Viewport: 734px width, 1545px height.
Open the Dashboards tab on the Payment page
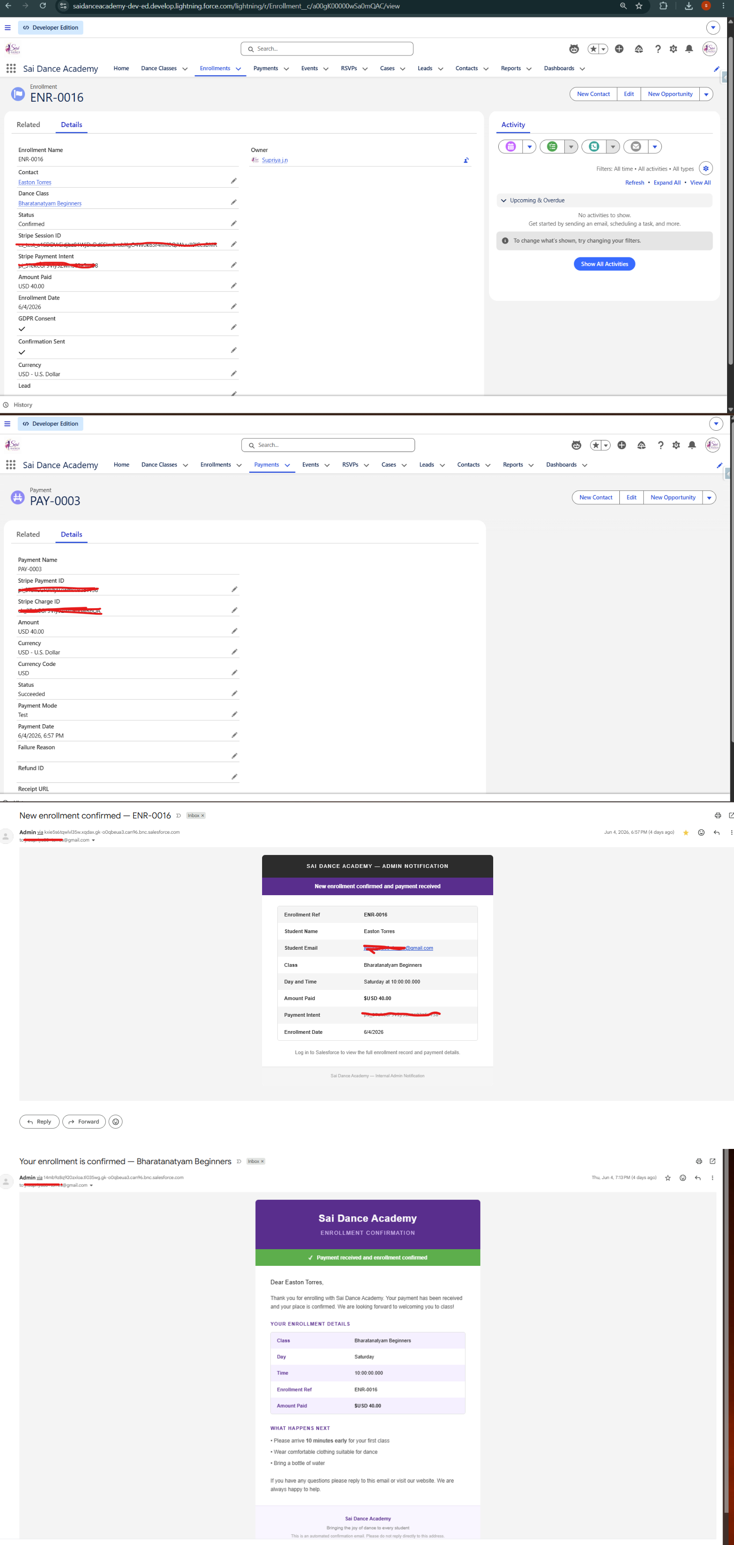pos(561,465)
